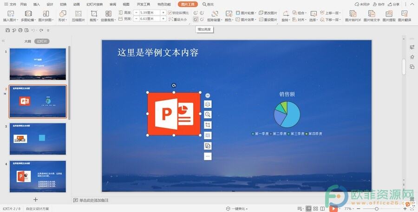The image size is (418, 212).
Task: Open the 上移一层 bring forward dropdown
Action: pos(331,13)
